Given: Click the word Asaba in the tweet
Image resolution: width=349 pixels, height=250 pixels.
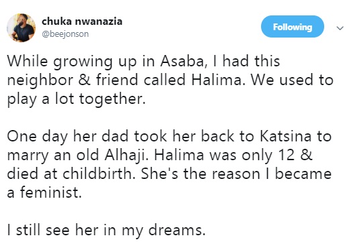Looking at the screenshot, I should click(x=182, y=61).
